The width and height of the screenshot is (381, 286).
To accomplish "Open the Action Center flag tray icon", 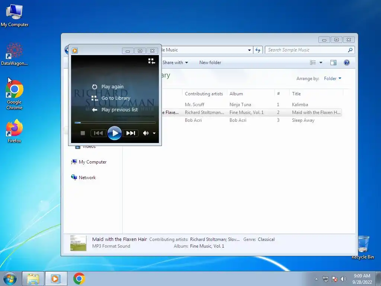I will pyautogui.click(x=334, y=279).
